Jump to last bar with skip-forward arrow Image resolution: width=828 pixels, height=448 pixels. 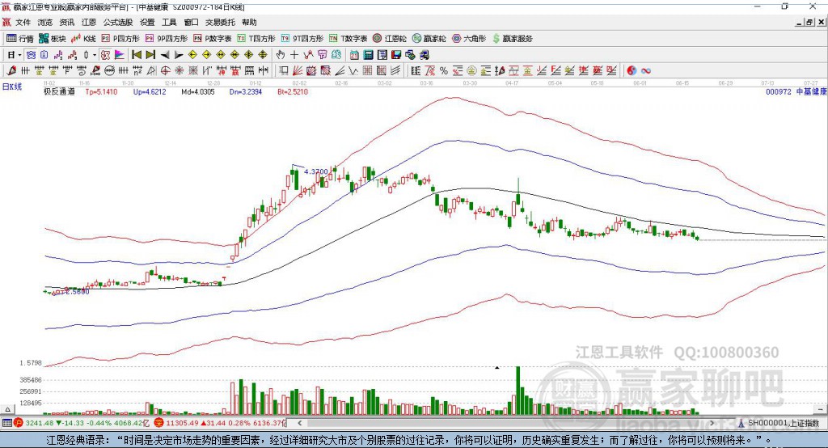[150, 55]
